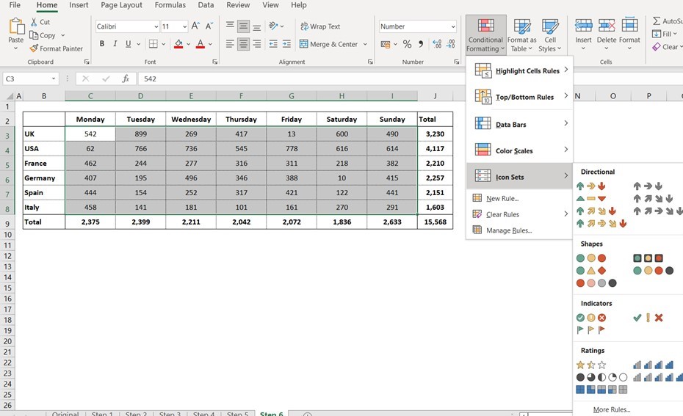
Task: Select the Cut scissors icon
Action: click(x=35, y=22)
